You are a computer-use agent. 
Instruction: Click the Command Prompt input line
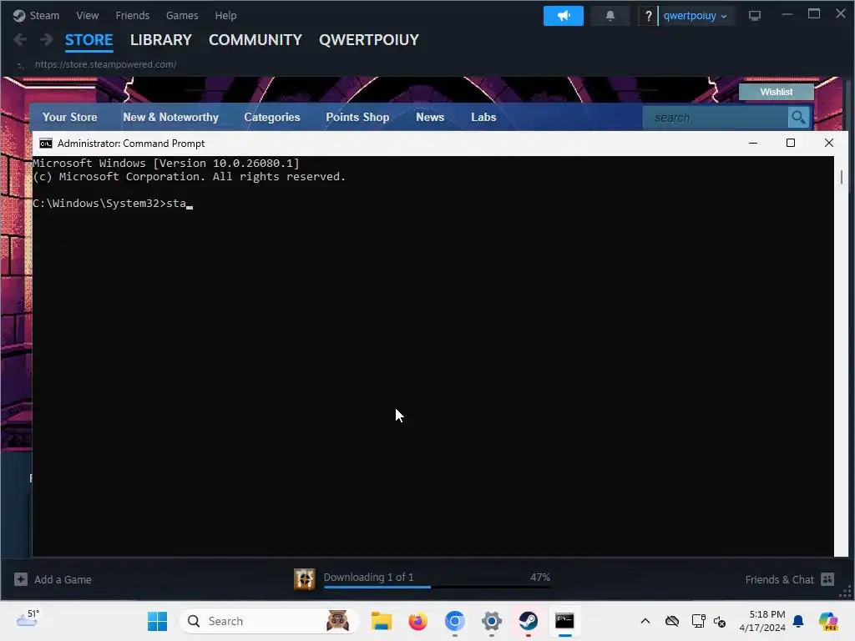pyautogui.click(x=113, y=204)
